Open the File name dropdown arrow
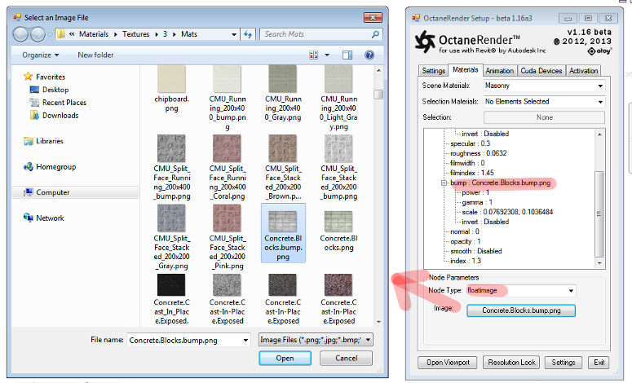This screenshot has height=383, width=632. 245,341
